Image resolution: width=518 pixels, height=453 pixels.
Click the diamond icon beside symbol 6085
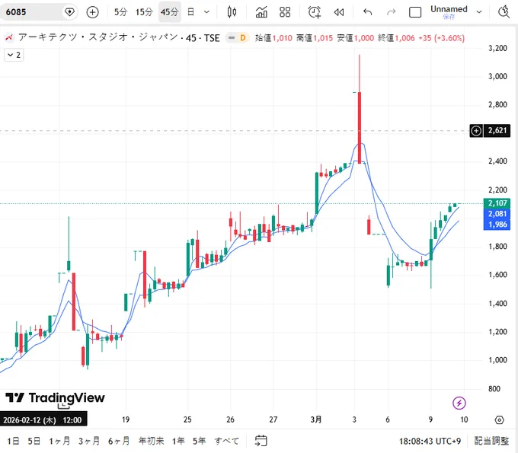pyautogui.click(x=69, y=12)
